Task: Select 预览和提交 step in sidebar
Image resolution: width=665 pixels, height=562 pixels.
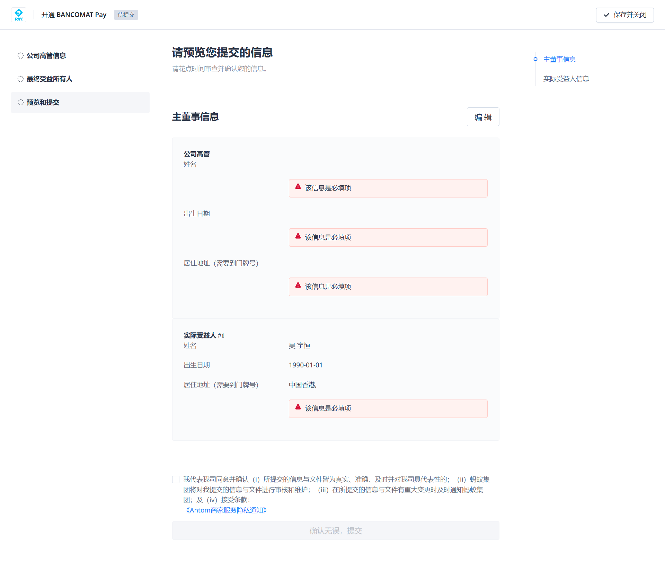Action: pyautogui.click(x=43, y=103)
